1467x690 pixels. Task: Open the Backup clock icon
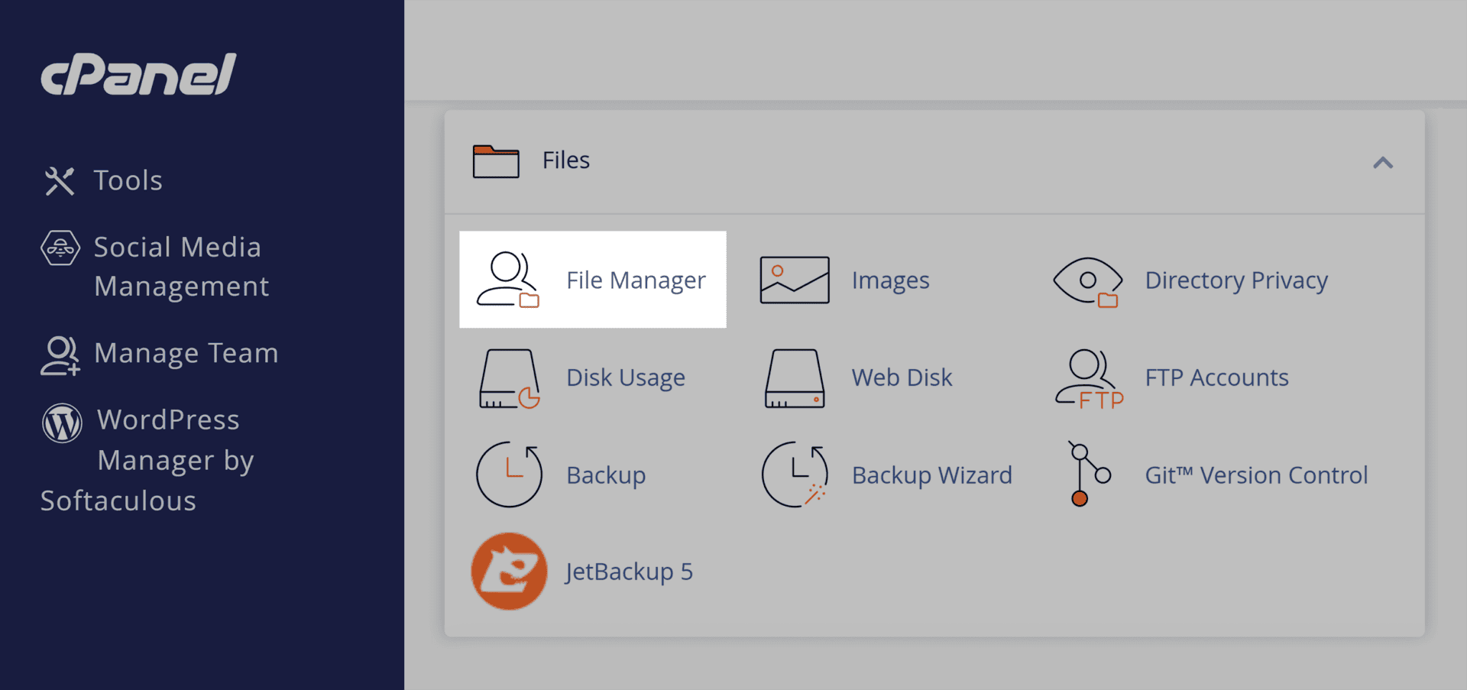[509, 475]
